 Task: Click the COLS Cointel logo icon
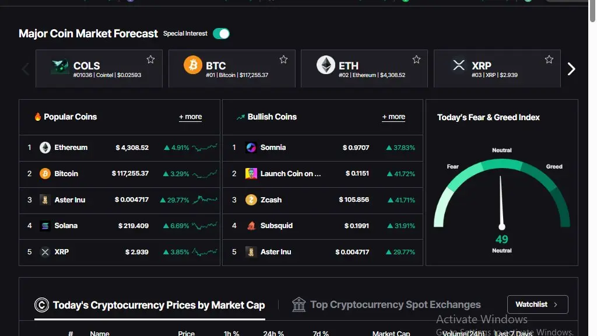(60, 67)
